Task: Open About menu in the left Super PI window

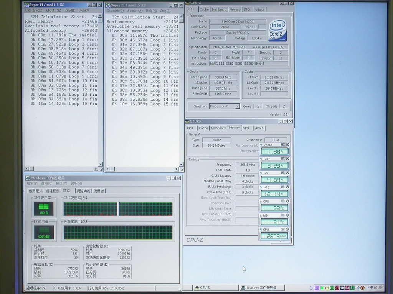Action: tap(53, 10)
